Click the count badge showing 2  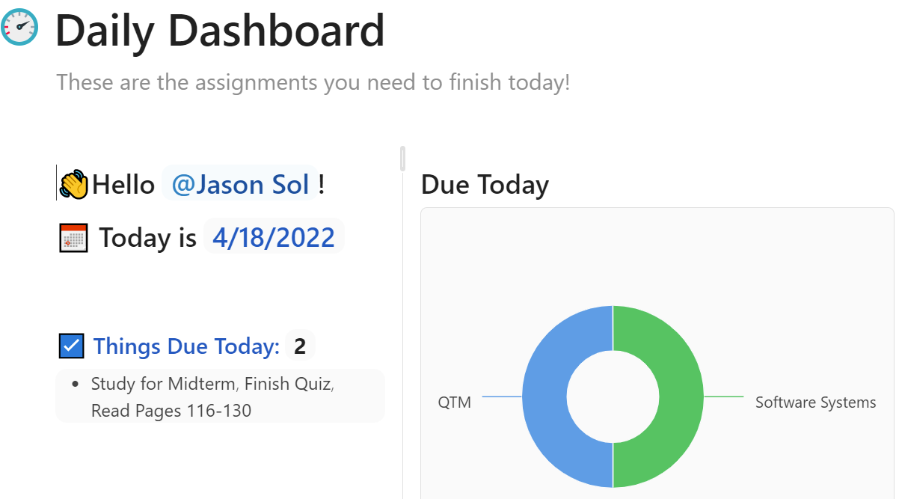300,346
